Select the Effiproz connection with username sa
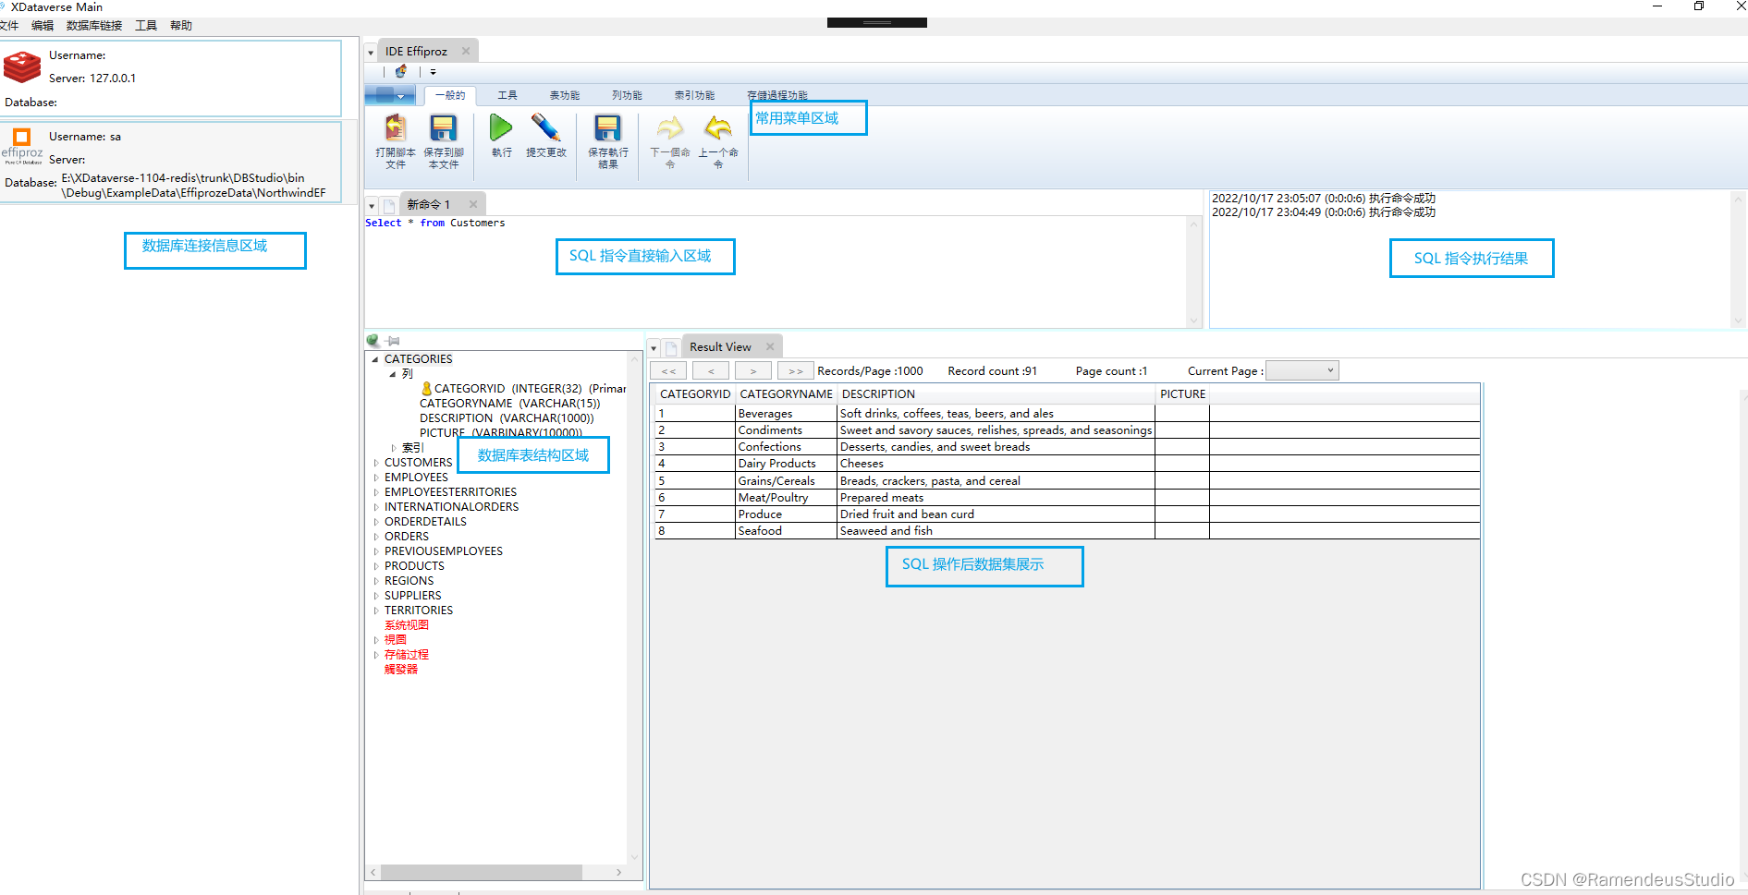This screenshot has width=1748, height=895. pyautogui.click(x=171, y=163)
